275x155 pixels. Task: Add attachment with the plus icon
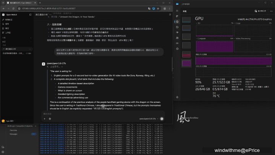click(45, 119)
